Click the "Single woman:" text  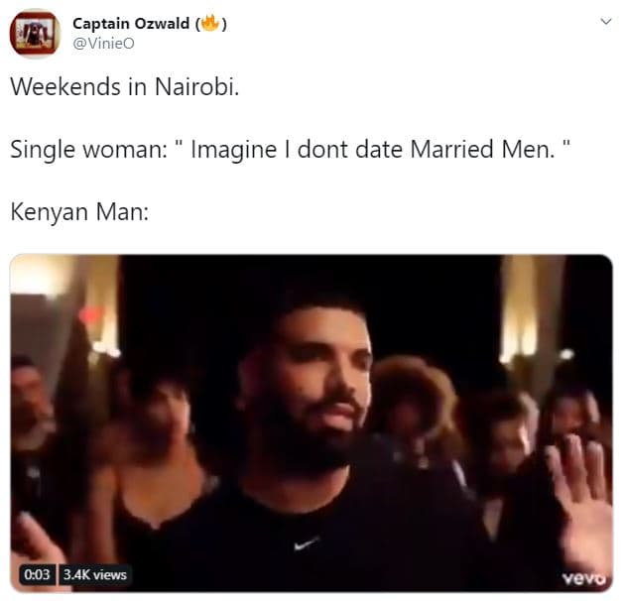tap(88, 150)
